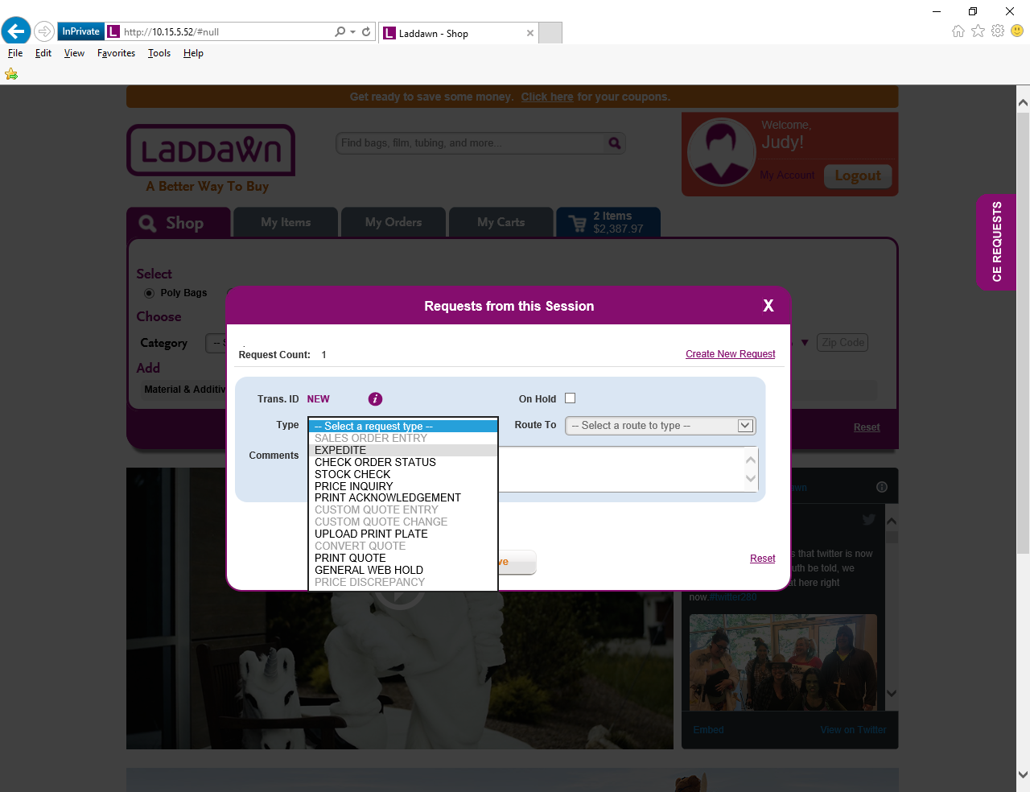Open the Help menu

click(x=193, y=53)
